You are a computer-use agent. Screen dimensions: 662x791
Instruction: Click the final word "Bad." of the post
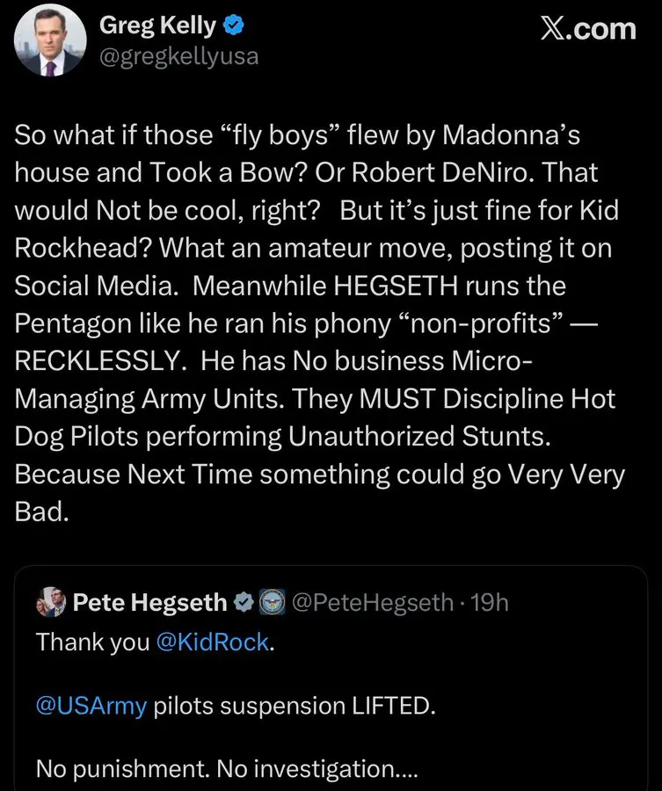coord(41,513)
